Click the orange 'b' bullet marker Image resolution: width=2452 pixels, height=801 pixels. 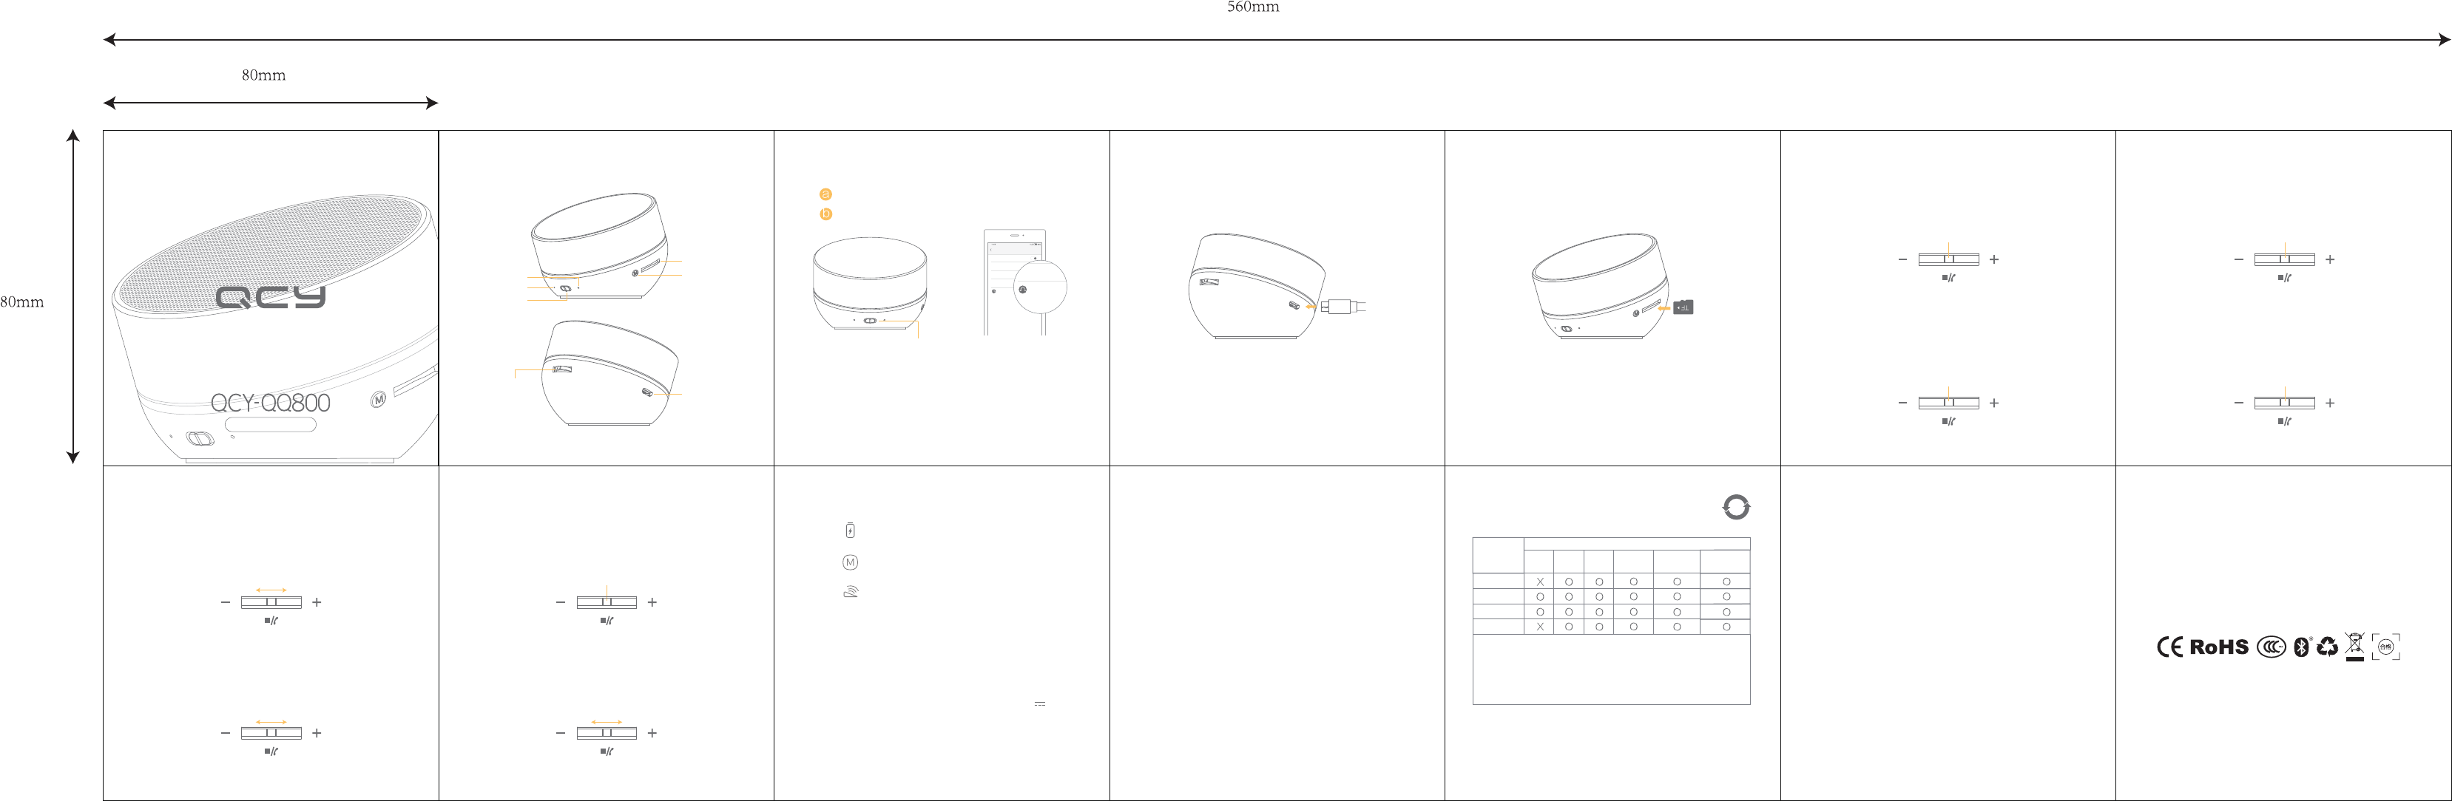(x=825, y=214)
